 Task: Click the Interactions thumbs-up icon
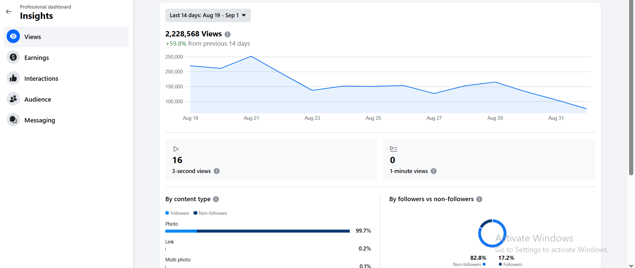[13, 78]
